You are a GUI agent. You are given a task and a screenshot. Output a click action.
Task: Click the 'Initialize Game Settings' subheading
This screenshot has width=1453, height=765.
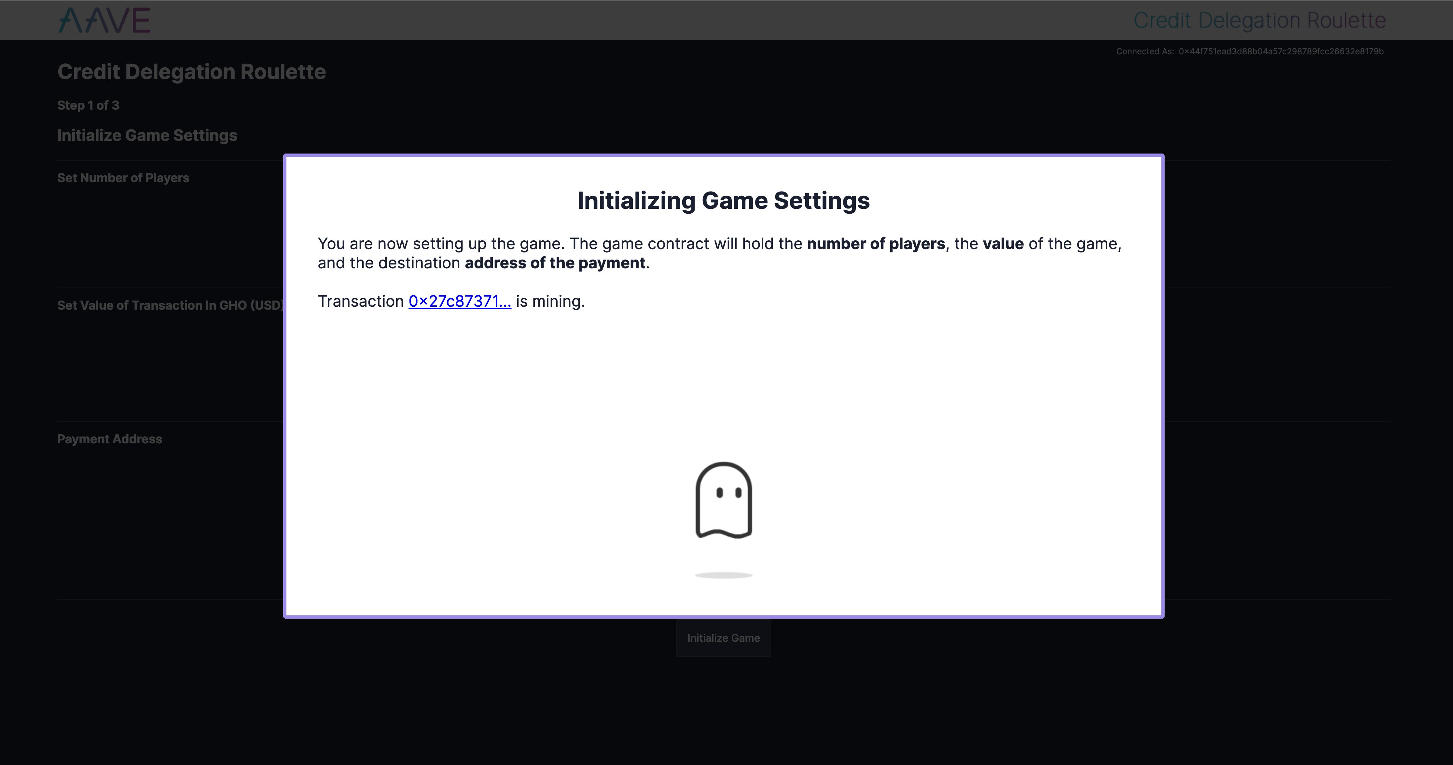147,135
